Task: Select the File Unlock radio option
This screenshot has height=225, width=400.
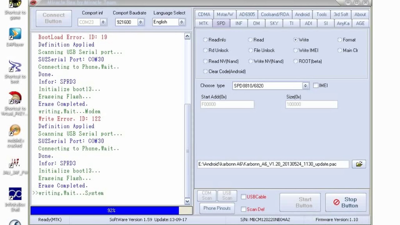Action: tap(261, 50)
